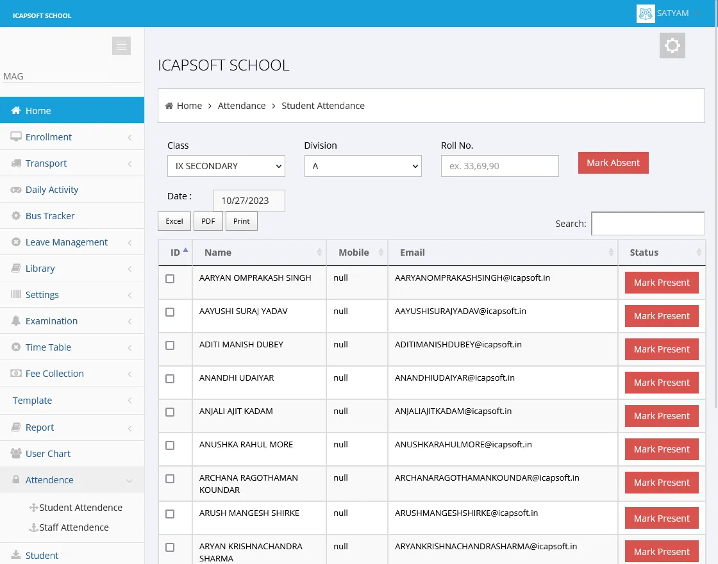718x564 pixels.
Task: Click the User Chart people icon
Action: pos(16,453)
